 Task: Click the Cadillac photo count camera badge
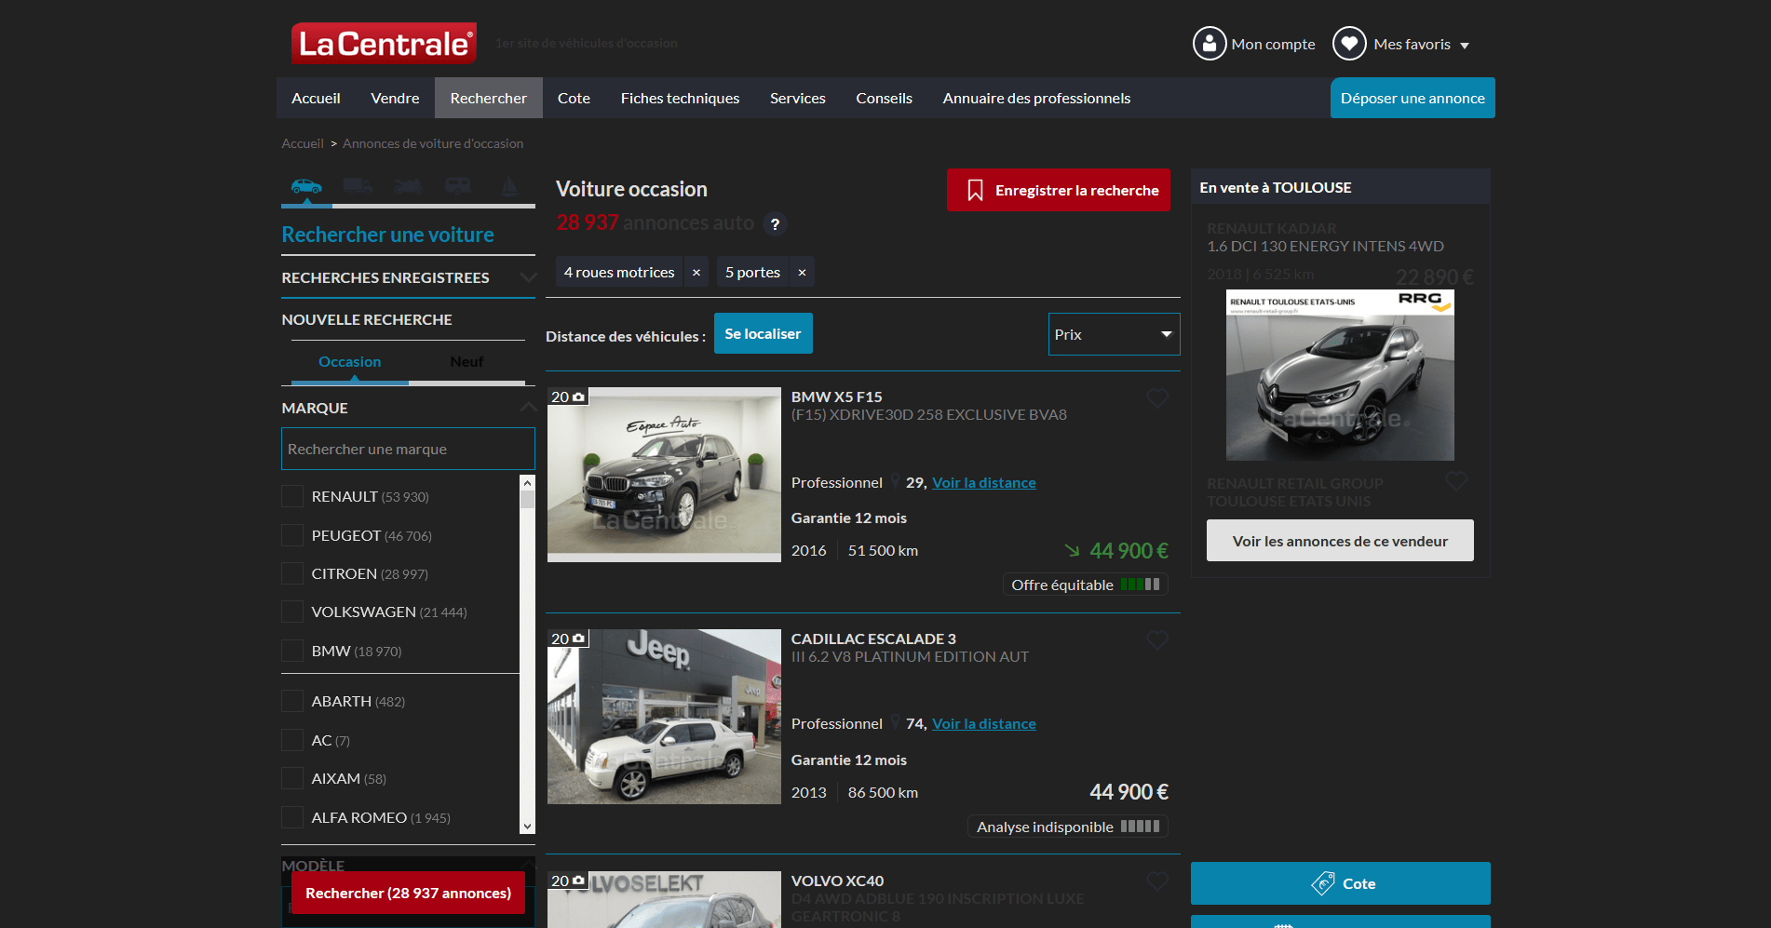(x=568, y=639)
